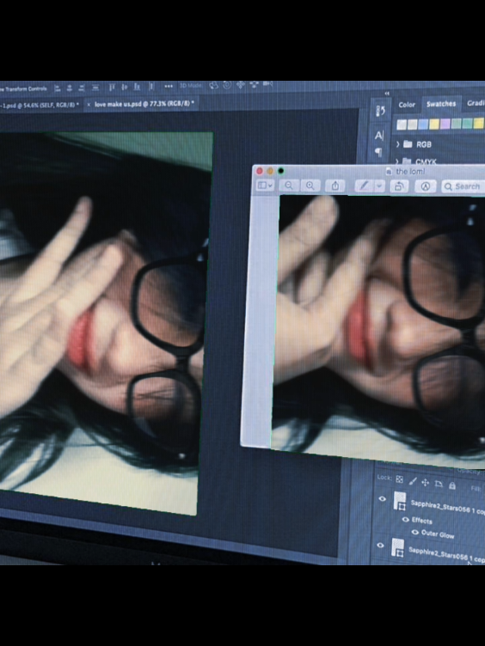The width and height of the screenshot is (485, 646).
Task: Select the 3D pan (drag) mode icon
Action: click(x=241, y=85)
